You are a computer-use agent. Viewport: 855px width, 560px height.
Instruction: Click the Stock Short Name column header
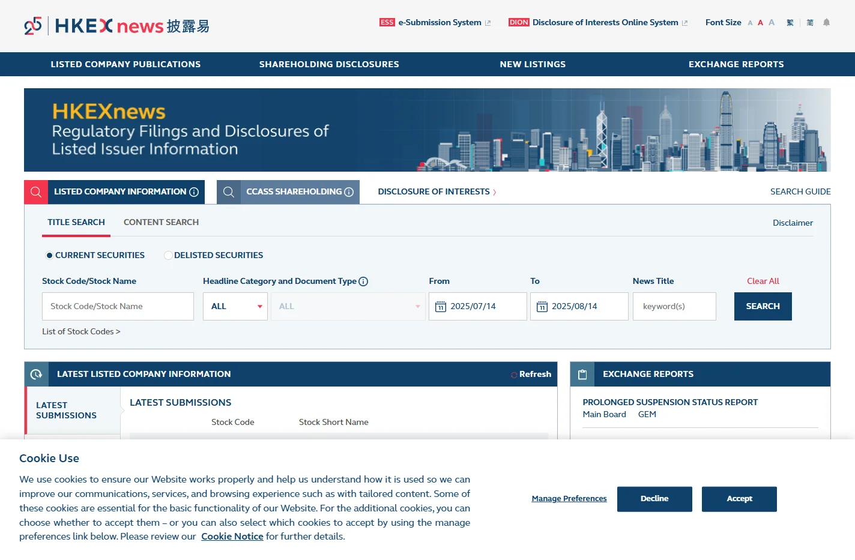334,423
